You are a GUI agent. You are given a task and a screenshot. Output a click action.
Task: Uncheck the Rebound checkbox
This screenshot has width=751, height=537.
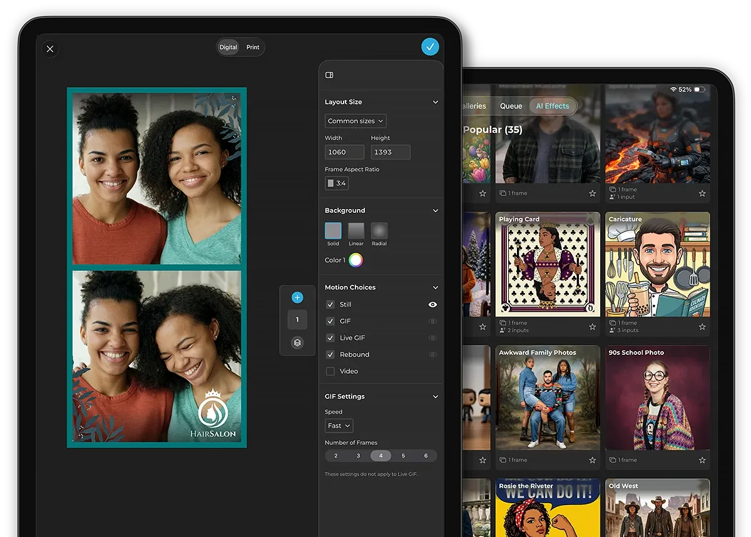[330, 354]
